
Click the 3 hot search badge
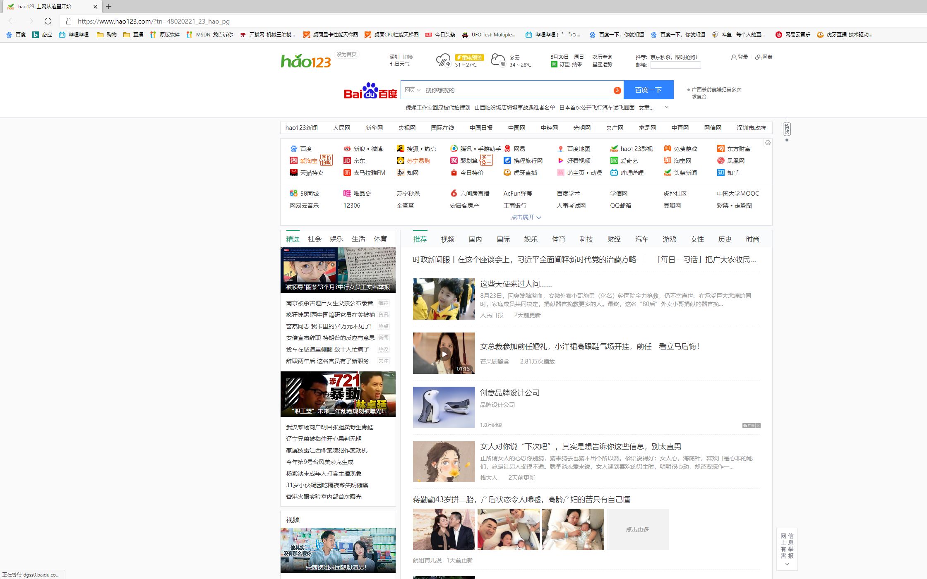617,90
